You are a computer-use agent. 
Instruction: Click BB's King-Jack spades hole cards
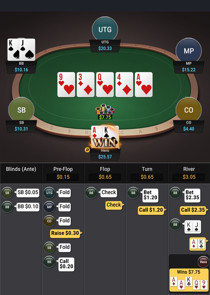point(21,50)
